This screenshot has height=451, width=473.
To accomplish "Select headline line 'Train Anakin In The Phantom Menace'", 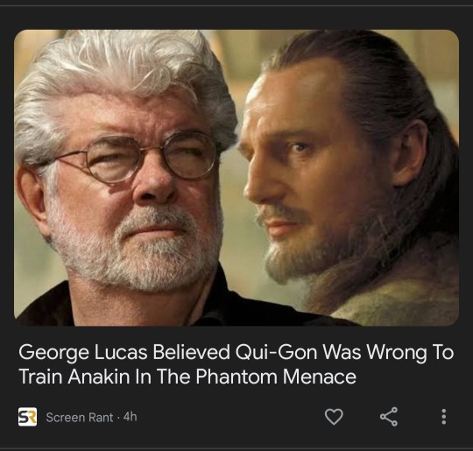I will click(x=187, y=377).
